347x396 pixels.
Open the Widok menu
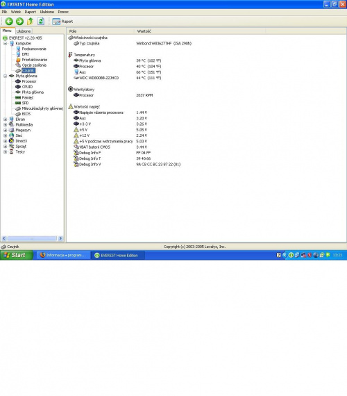tap(16, 12)
